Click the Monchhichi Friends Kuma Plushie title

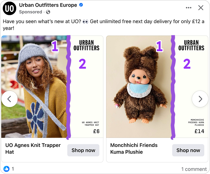click(134, 149)
